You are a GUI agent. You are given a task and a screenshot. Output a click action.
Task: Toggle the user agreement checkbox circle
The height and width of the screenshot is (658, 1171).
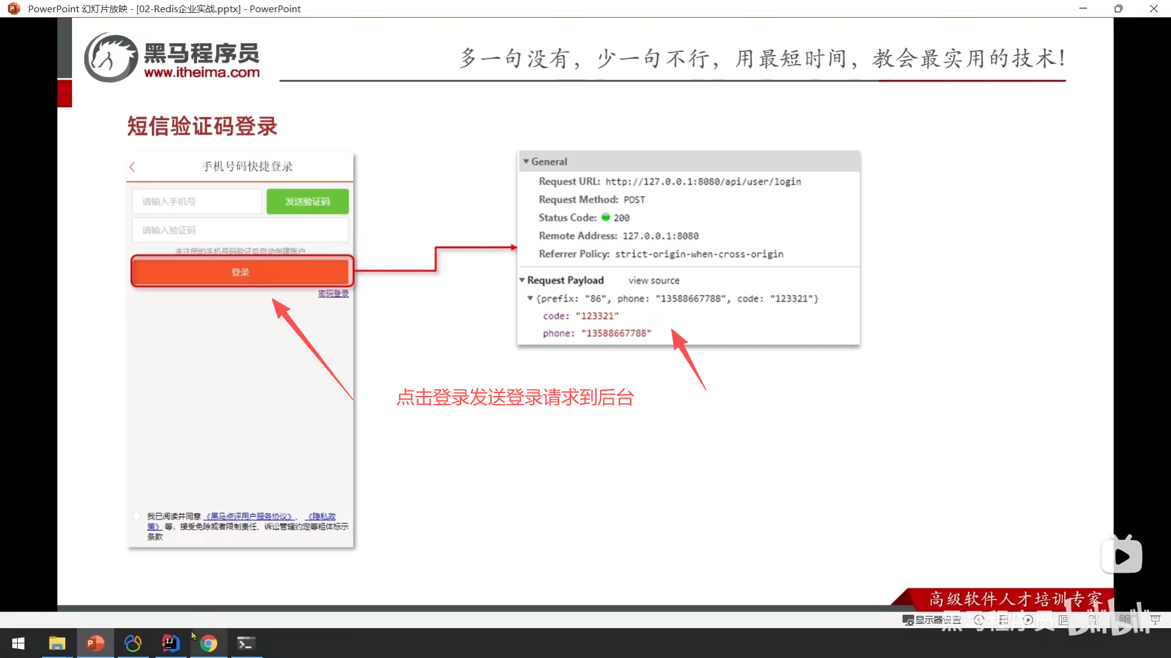click(137, 516)
